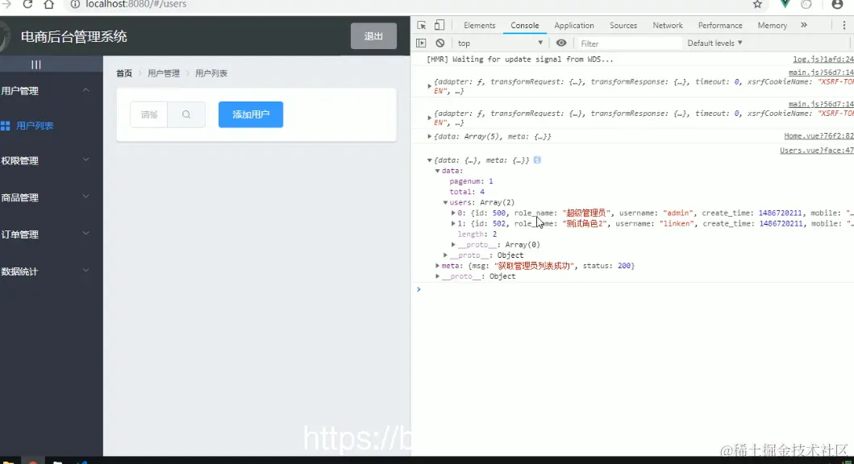Click the blue info badge beside data object

click(x=537, y=160)
